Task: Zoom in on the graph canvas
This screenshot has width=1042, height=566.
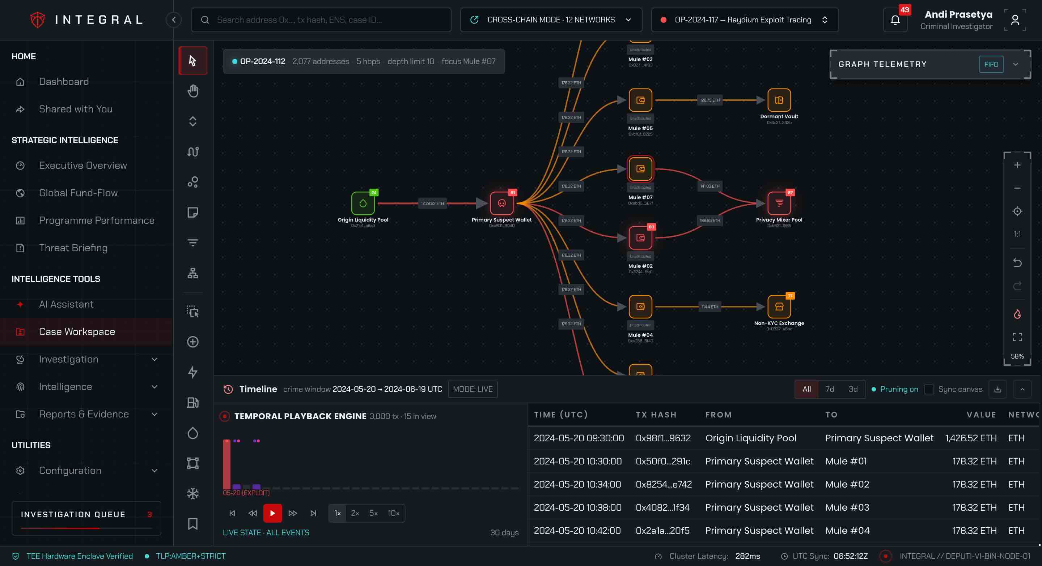Action: (x=1017, y=165)
